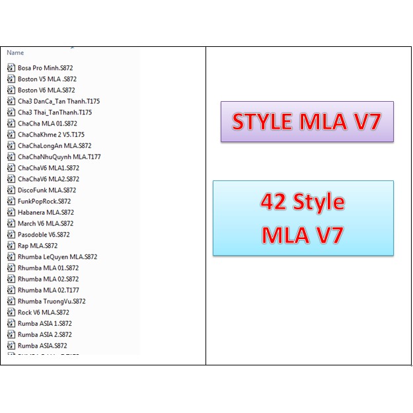Click the icon beside March V6 MLA.S872
Screen dimensions: 413x413
(x=11, y=223)
